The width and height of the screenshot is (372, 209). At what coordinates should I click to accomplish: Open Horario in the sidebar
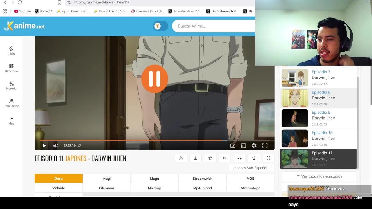pyautogui.click(x=11, y=86)
